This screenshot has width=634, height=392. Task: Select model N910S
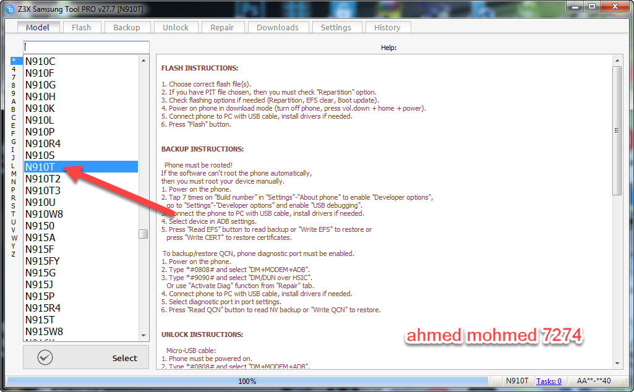(x=81, y=155)
